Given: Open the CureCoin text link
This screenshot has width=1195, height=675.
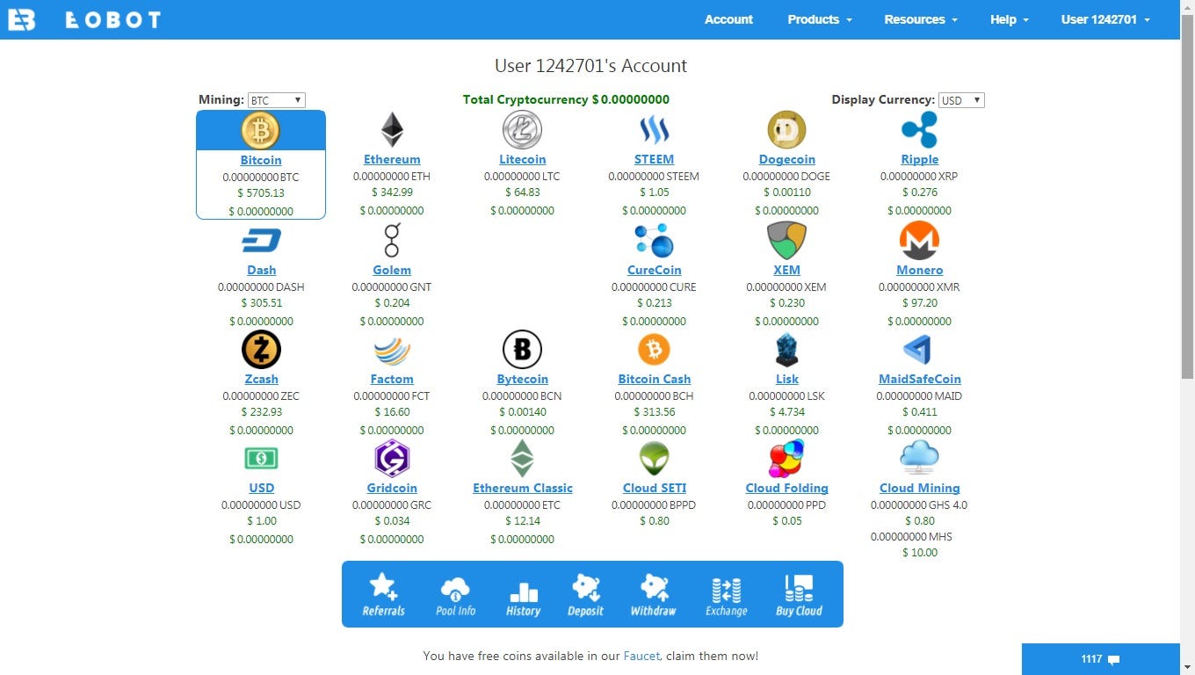Looking at the screenshot, I should 654,270.
